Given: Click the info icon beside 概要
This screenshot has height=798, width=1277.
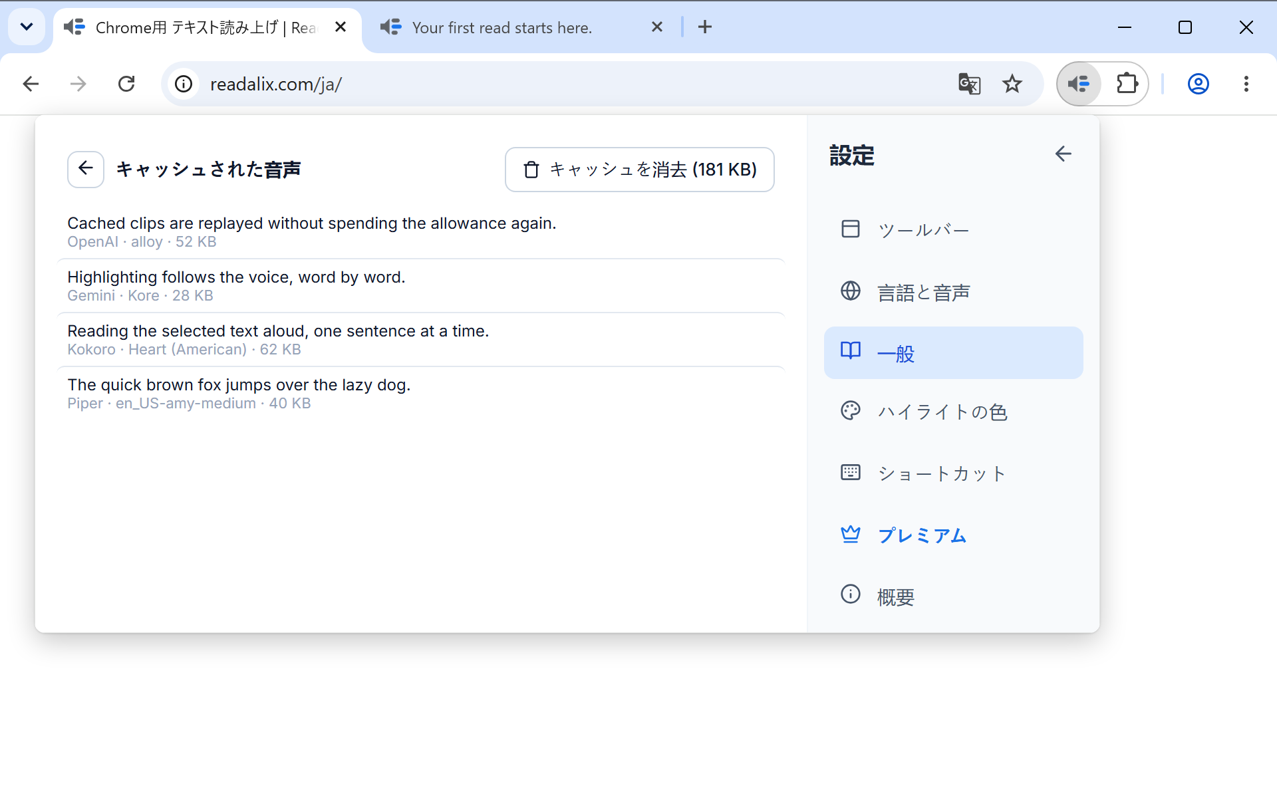Looking at the screenshot, I should [850, 594].
